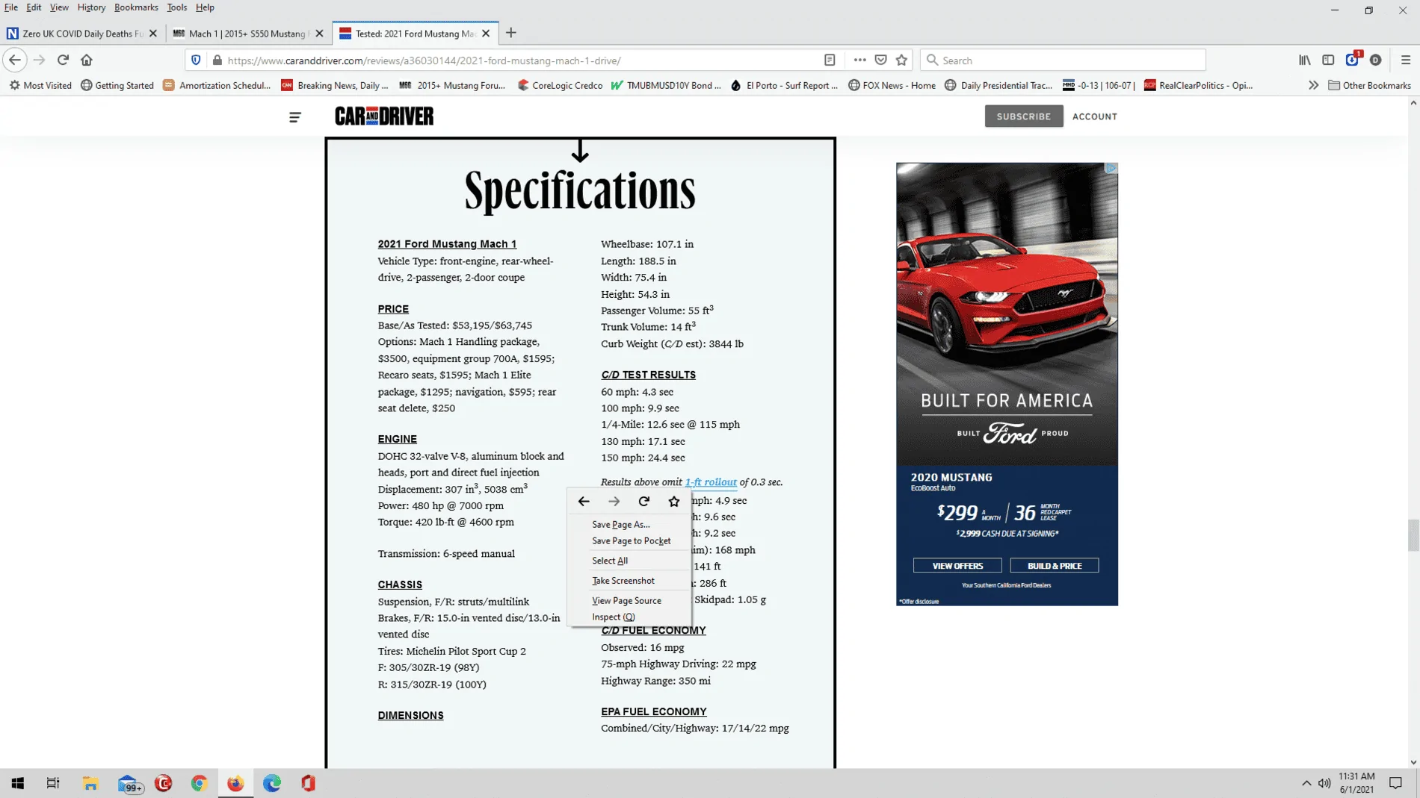Open Most Visited bookmark folder
Screen dimensions: 1420x798
pos(40,85)
